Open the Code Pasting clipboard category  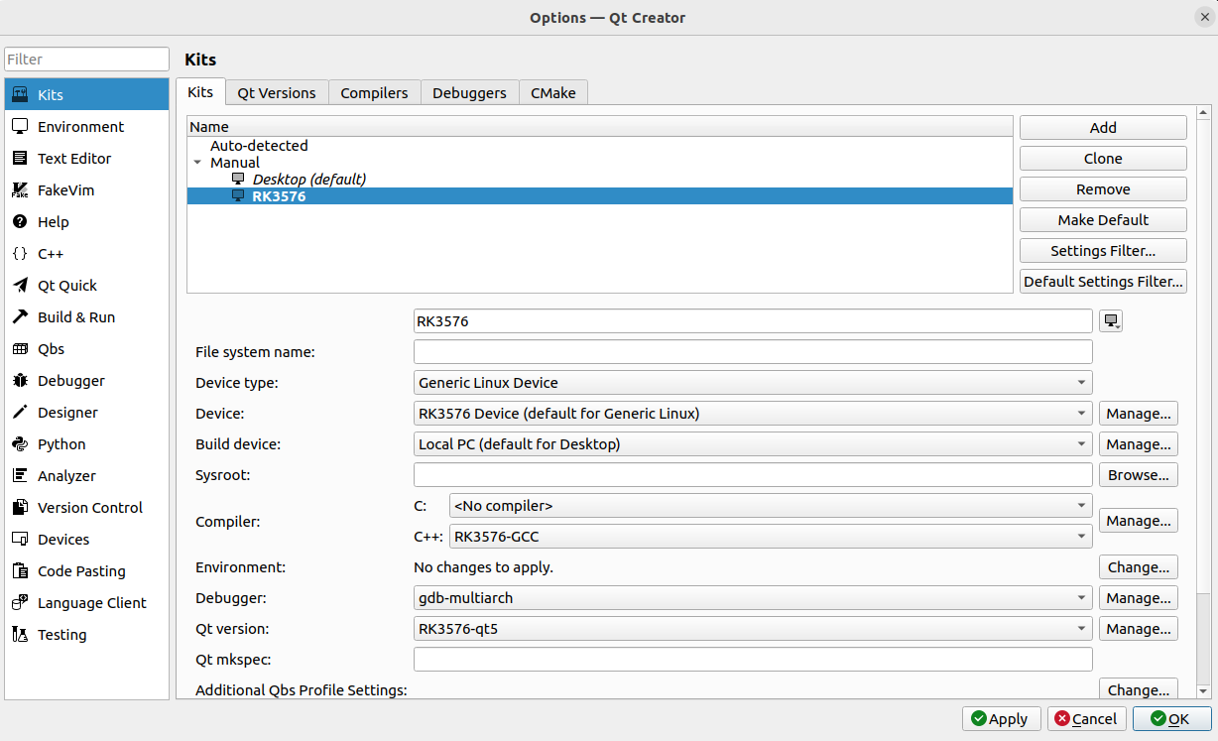19,571
